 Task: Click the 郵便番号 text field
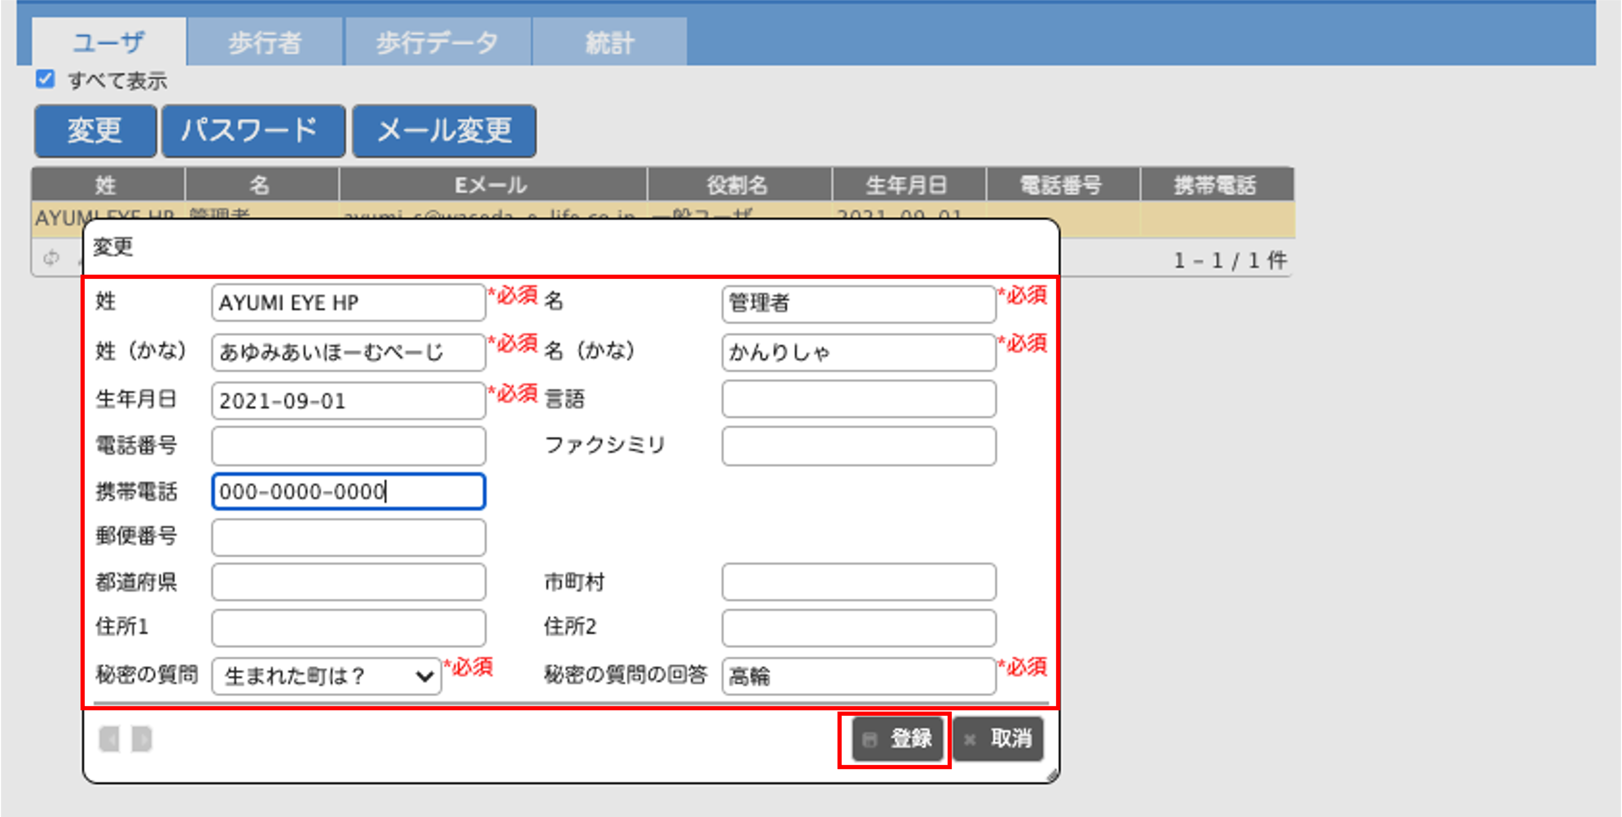[348, 537]
